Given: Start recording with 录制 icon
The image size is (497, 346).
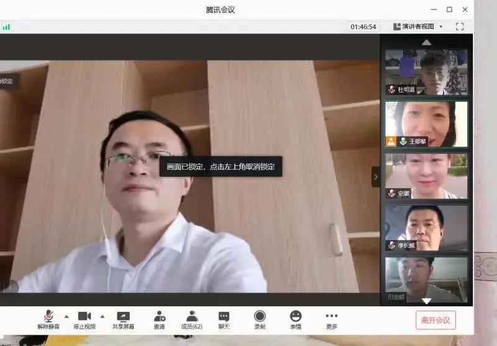Looking at the screenshot, I should [x=260, y=319].
